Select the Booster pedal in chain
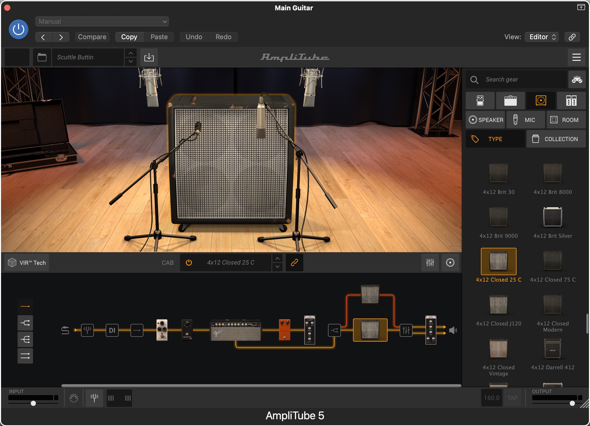The image size is (590, 426). pyautogui.click(x=187, y=330)
